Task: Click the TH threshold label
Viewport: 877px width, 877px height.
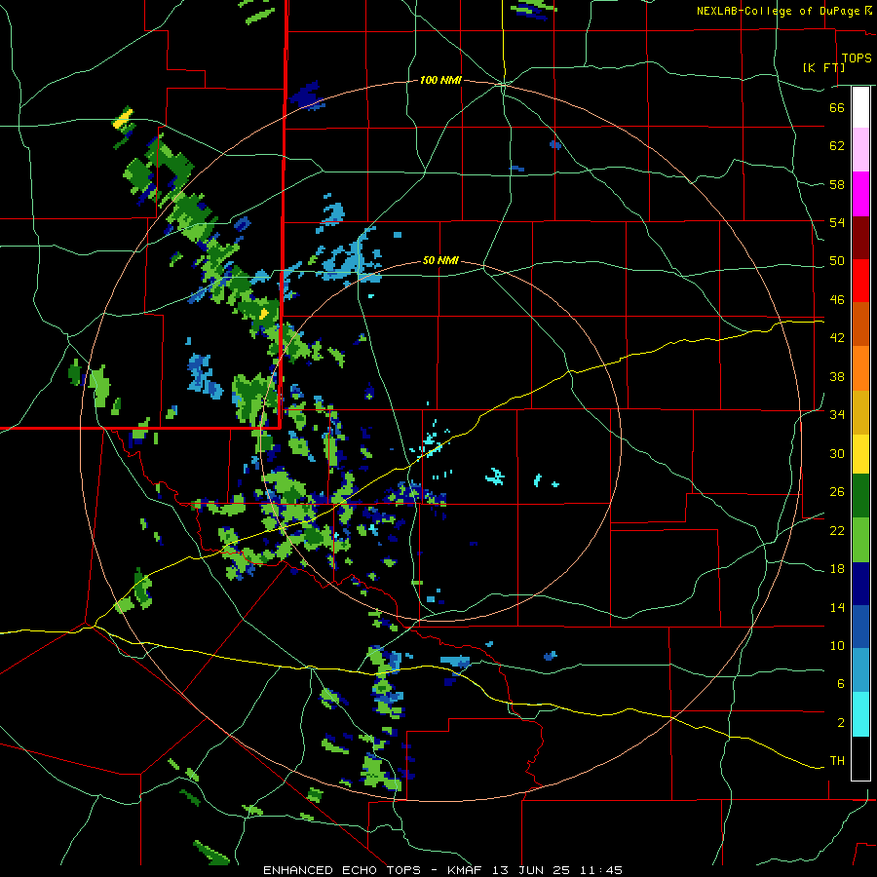Action: [x=837, y=761]
